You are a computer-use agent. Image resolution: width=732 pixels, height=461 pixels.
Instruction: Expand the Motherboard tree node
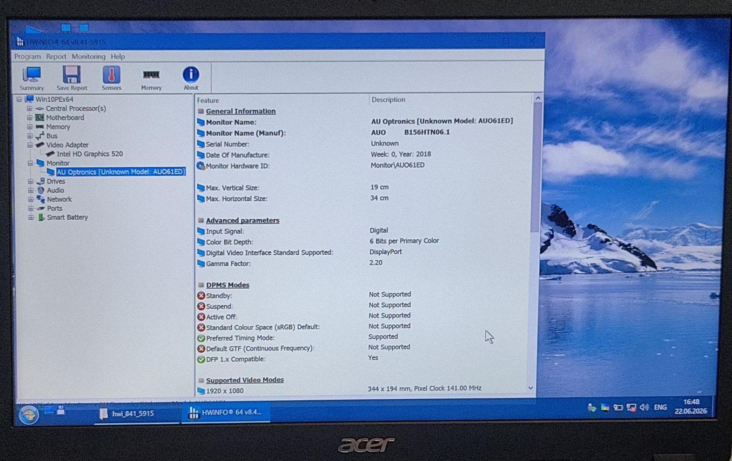coord(29,118)
